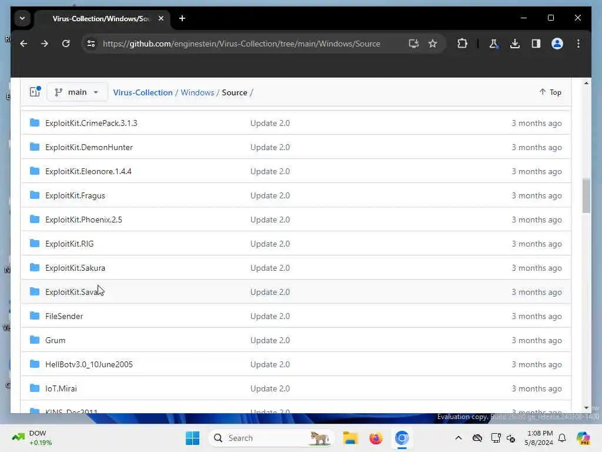This screenshot has width=602, height=452.
Task: Open the FileSender folder
Action: click(x=63, y=316)
